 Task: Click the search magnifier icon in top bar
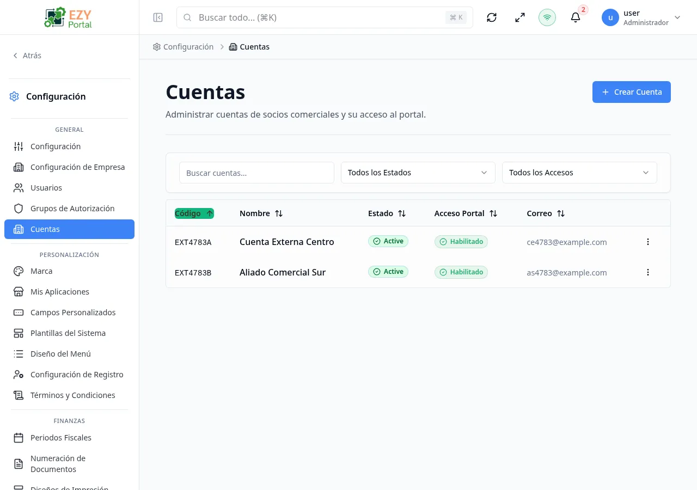click(187, 17)
